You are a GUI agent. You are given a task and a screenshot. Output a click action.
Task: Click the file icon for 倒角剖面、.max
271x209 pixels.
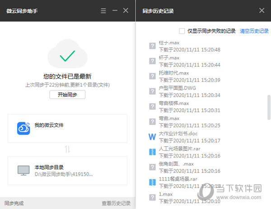(152, 167)
